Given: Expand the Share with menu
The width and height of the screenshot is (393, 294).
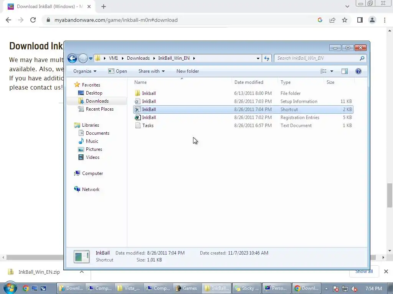Looking at the screenshot, I should tap(151, 71).
